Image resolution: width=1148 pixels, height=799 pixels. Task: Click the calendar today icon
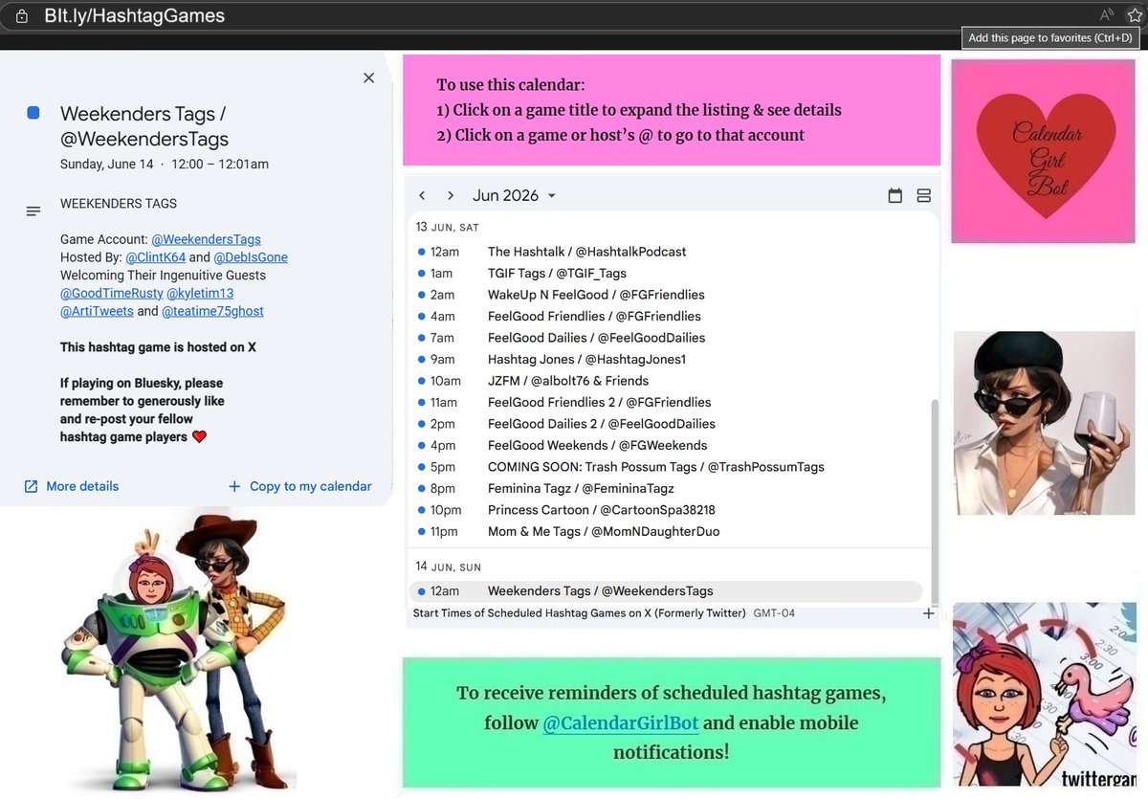(895, 195)
